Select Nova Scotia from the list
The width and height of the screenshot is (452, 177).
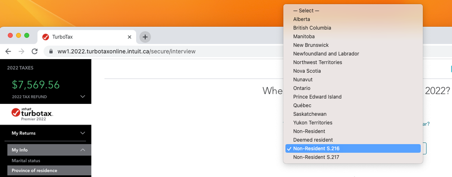pos(353,71)
